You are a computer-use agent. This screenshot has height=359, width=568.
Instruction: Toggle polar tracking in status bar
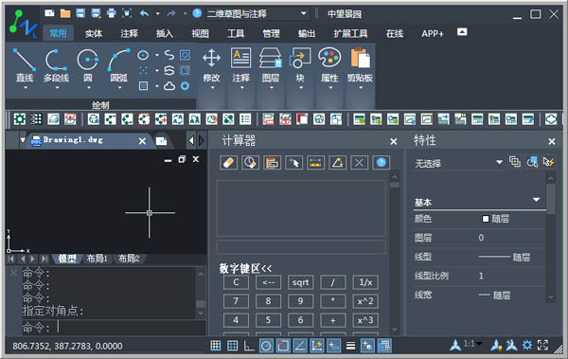pos(266,346)
